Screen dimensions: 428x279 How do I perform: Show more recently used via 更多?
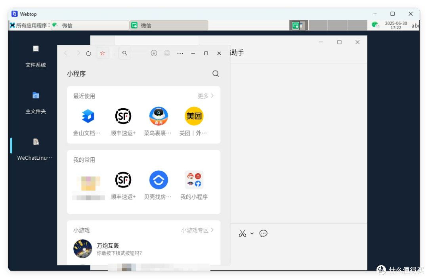click(206, 96)
